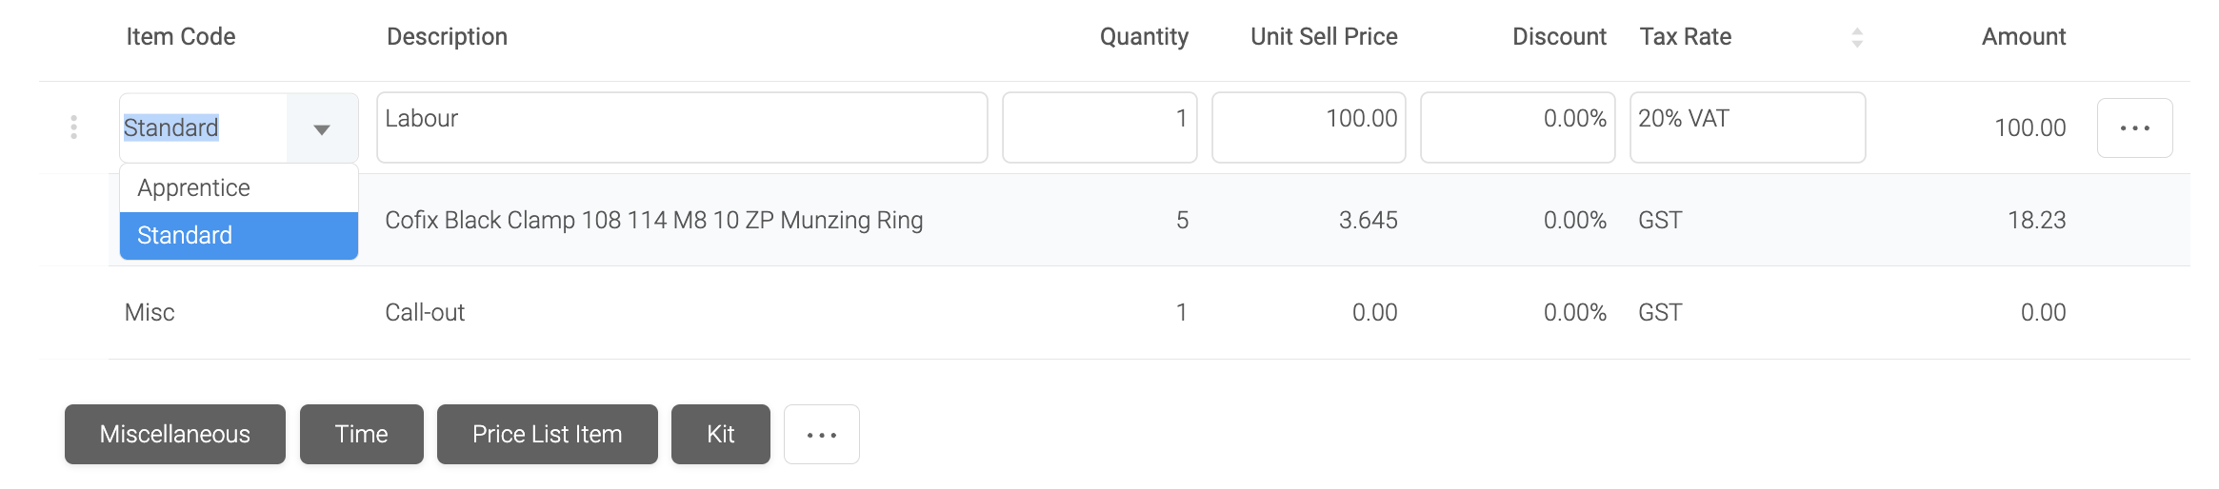Viewport: 2219px width, 489px height.
Task: Add a Miscellaneous line item
Action: [x=175, y=435]
